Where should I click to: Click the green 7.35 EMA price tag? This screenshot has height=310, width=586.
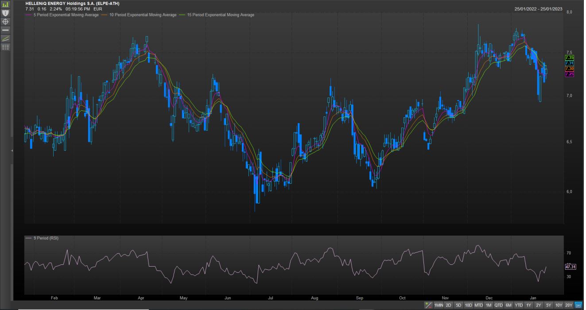pyautogui.click(x=570, y=58)
